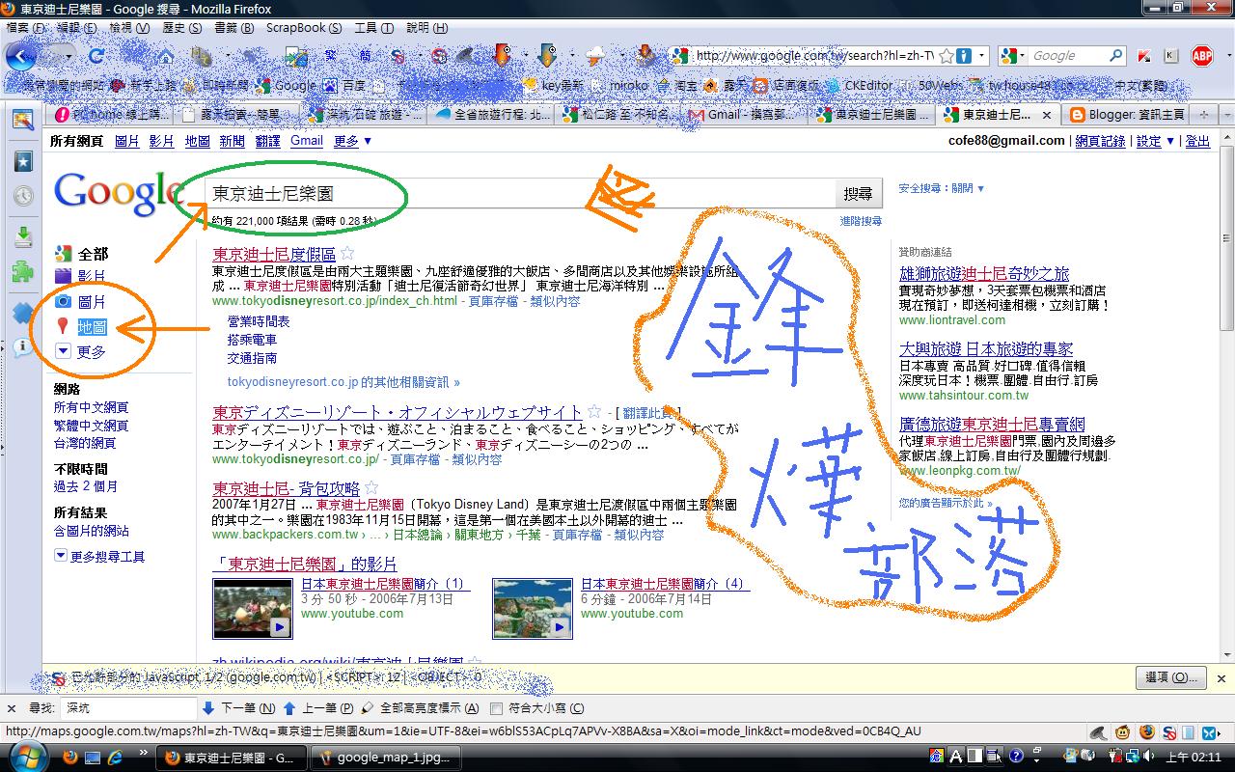The width and height of the screenshot is (1235, 772).
Task: Open the sidebar bookmarks star icon
Action: point(23,160)
